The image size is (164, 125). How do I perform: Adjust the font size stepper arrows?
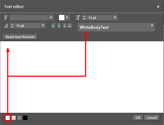point(84,18)
